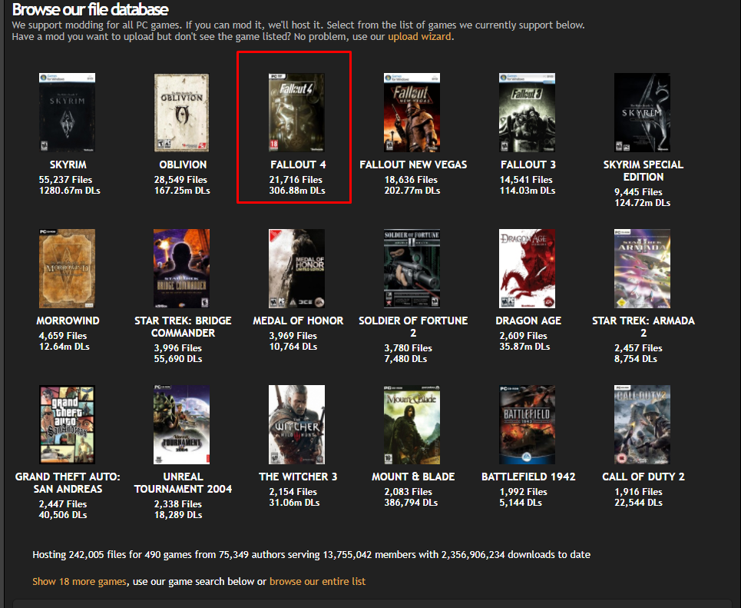Open the Skyrim game cover image
The width and height of the screenshot is (741, 608).
(67, 113)
